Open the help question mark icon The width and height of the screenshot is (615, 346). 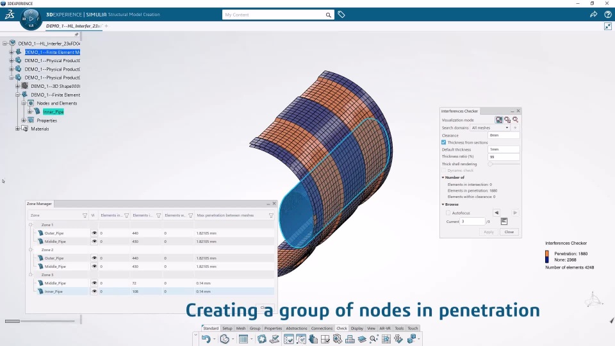pyautogui.click(x=607, y=15)
